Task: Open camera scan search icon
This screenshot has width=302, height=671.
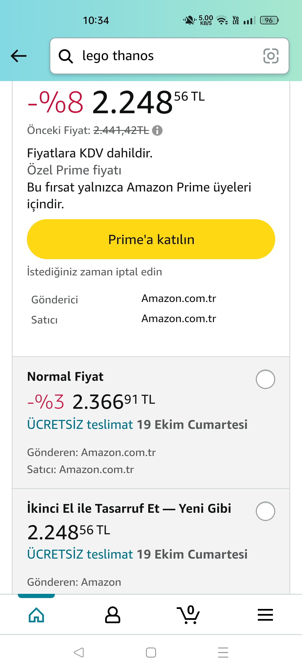Action: coord(271,56)
